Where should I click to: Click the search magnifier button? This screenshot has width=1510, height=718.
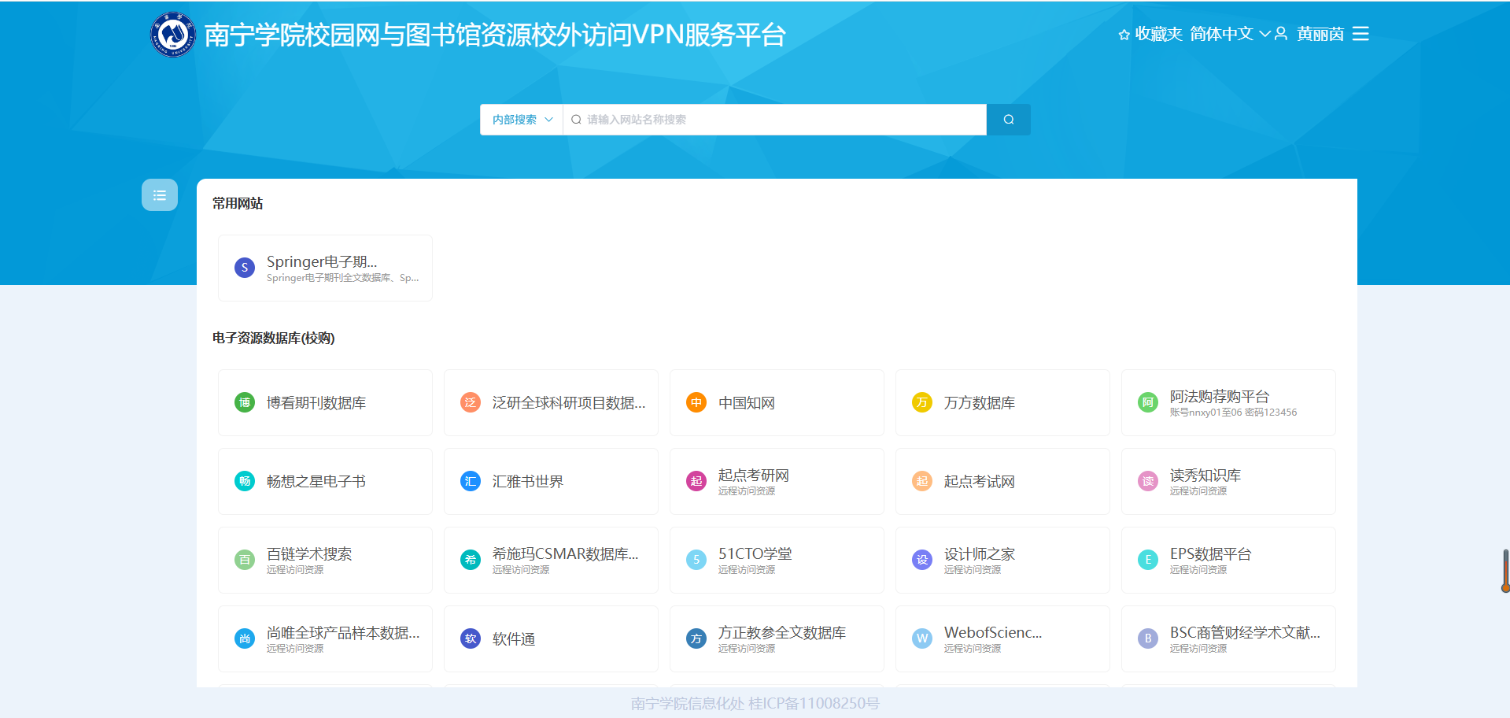coord(1009,120)
